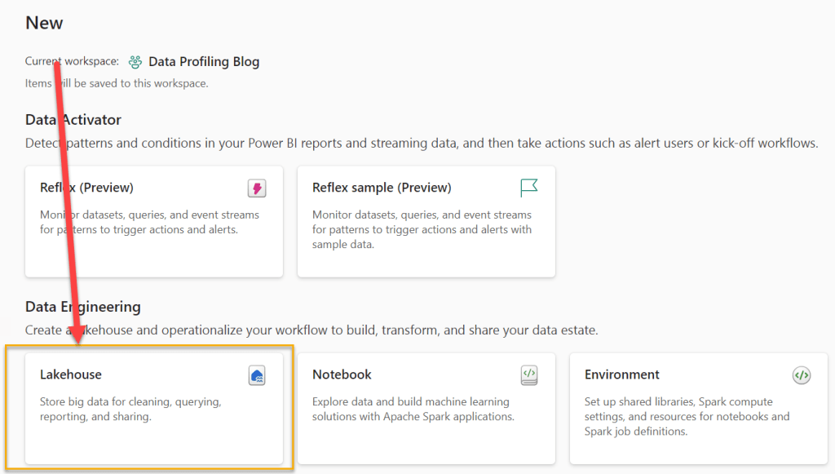Open the Lakehouse card title
The image size is (835, 474).
[x=71, y=374]
